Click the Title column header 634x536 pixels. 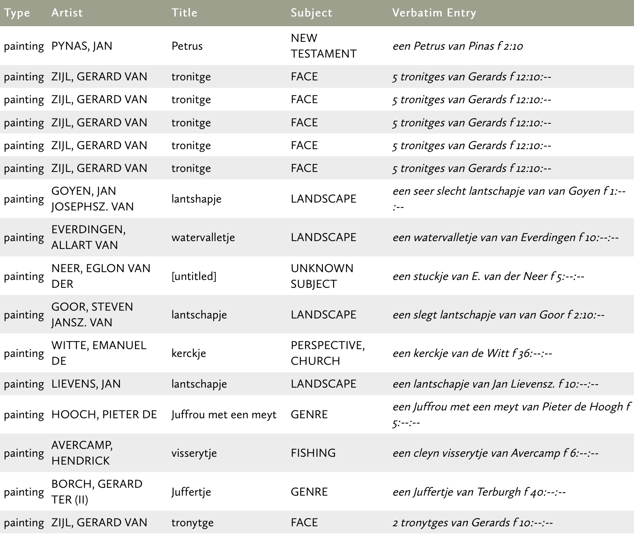pyautogui.click(x=185, y=13)
